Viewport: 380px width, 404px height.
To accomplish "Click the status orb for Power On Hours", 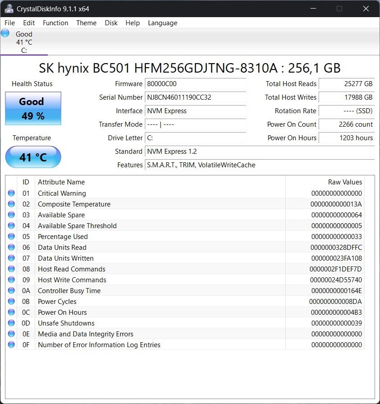I will click(x=11, y=312).
